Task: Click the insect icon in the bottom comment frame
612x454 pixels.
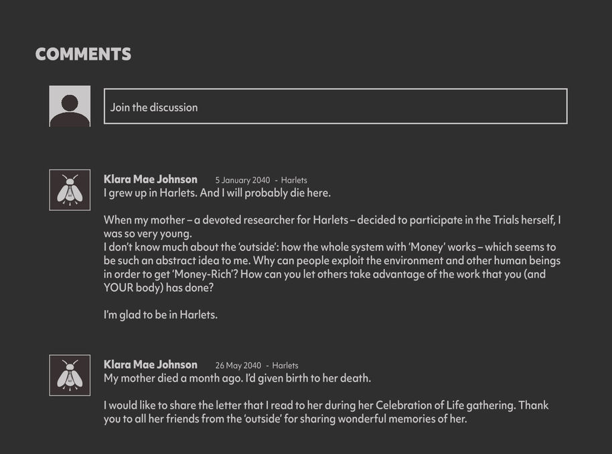Action: tap(69, 376)
